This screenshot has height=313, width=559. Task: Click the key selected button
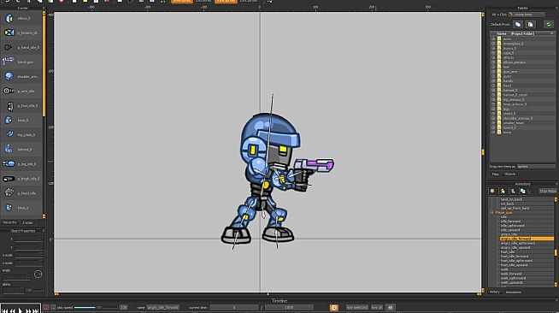click(x=357, y=307)
